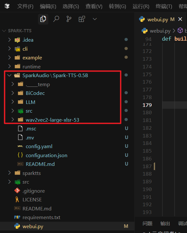Expand the LLM folder

(13, 102)
